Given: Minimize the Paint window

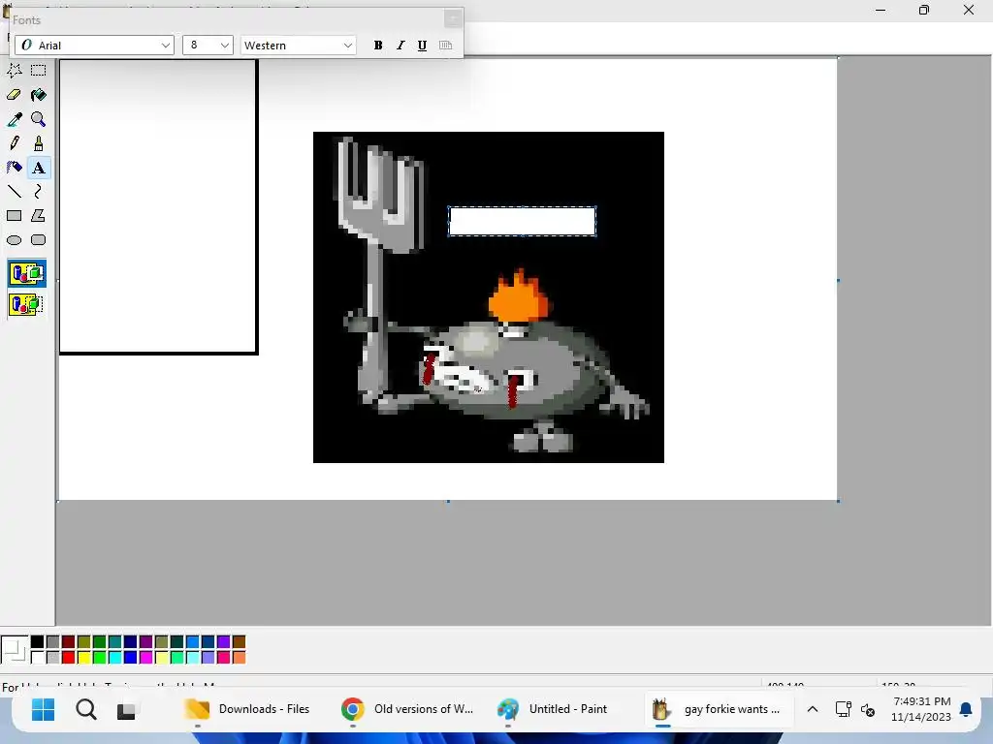Looking at the screenshot, I should pyautogui.click(x=881, y=10).
